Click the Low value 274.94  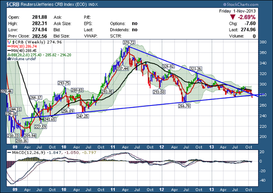pyautogui.click(x=40, y=30)
